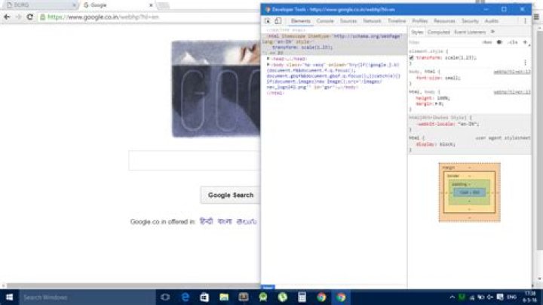Screen dimensions: 543x305
Task: Click the Google search text box
Action: click(x=195, y=161)
